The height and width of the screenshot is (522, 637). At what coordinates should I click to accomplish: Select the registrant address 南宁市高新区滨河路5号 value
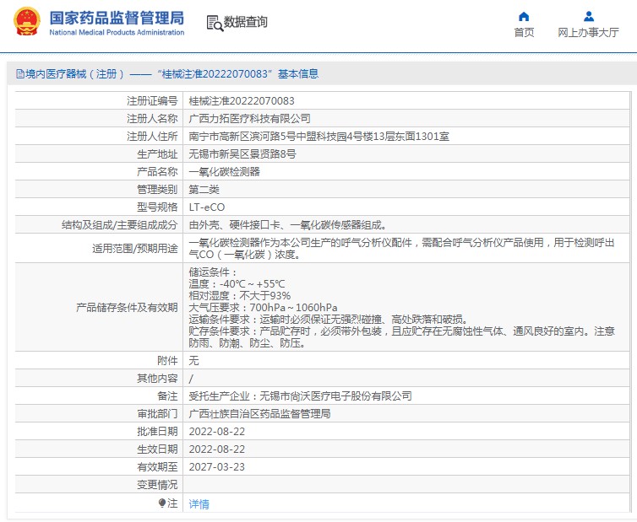pos(318,137)
